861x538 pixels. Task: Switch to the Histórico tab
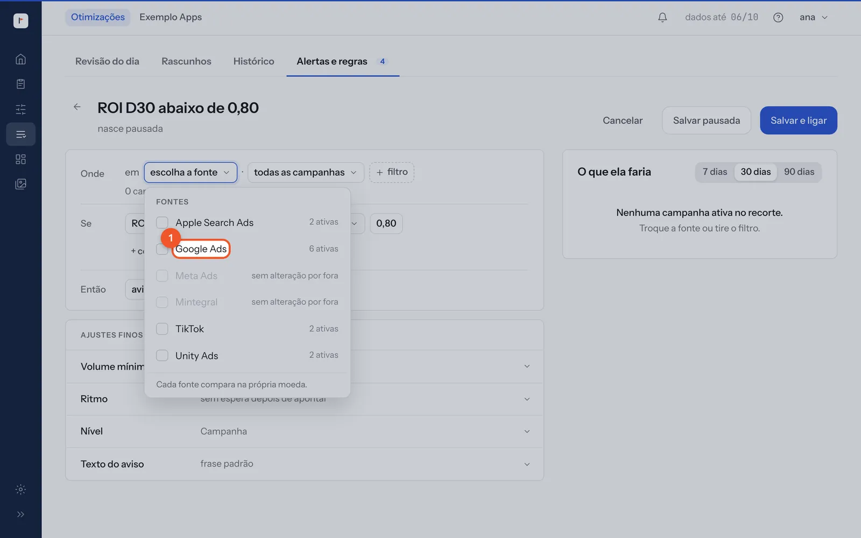tap(253, 61)
